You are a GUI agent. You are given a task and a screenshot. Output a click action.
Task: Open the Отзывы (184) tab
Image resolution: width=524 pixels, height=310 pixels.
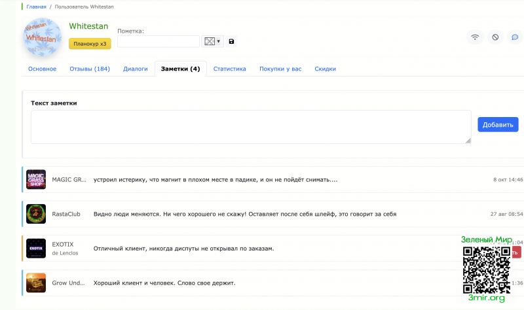point(90,69)
